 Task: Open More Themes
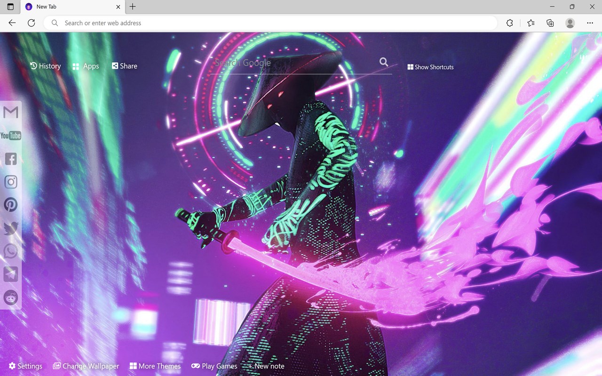155,366
